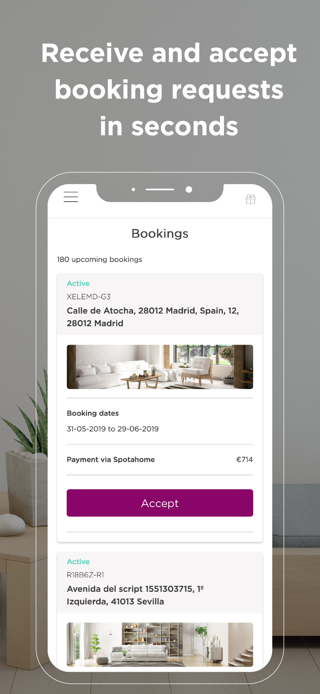
Task: Open the Avenida del script Sevilla address
Action: click(x=135, y=595)
